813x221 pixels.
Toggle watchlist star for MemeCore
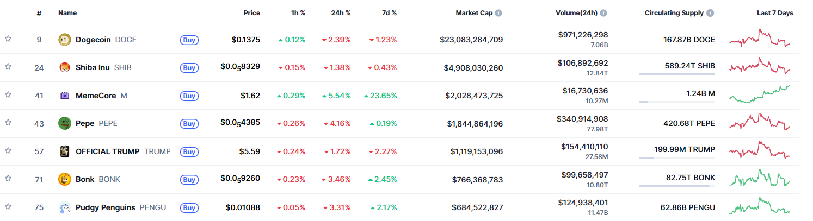coord(8,95)
